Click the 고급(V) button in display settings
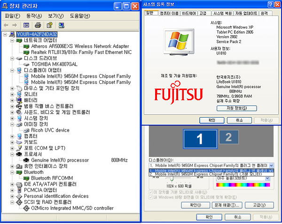282x224 pixels. point(259,205)
